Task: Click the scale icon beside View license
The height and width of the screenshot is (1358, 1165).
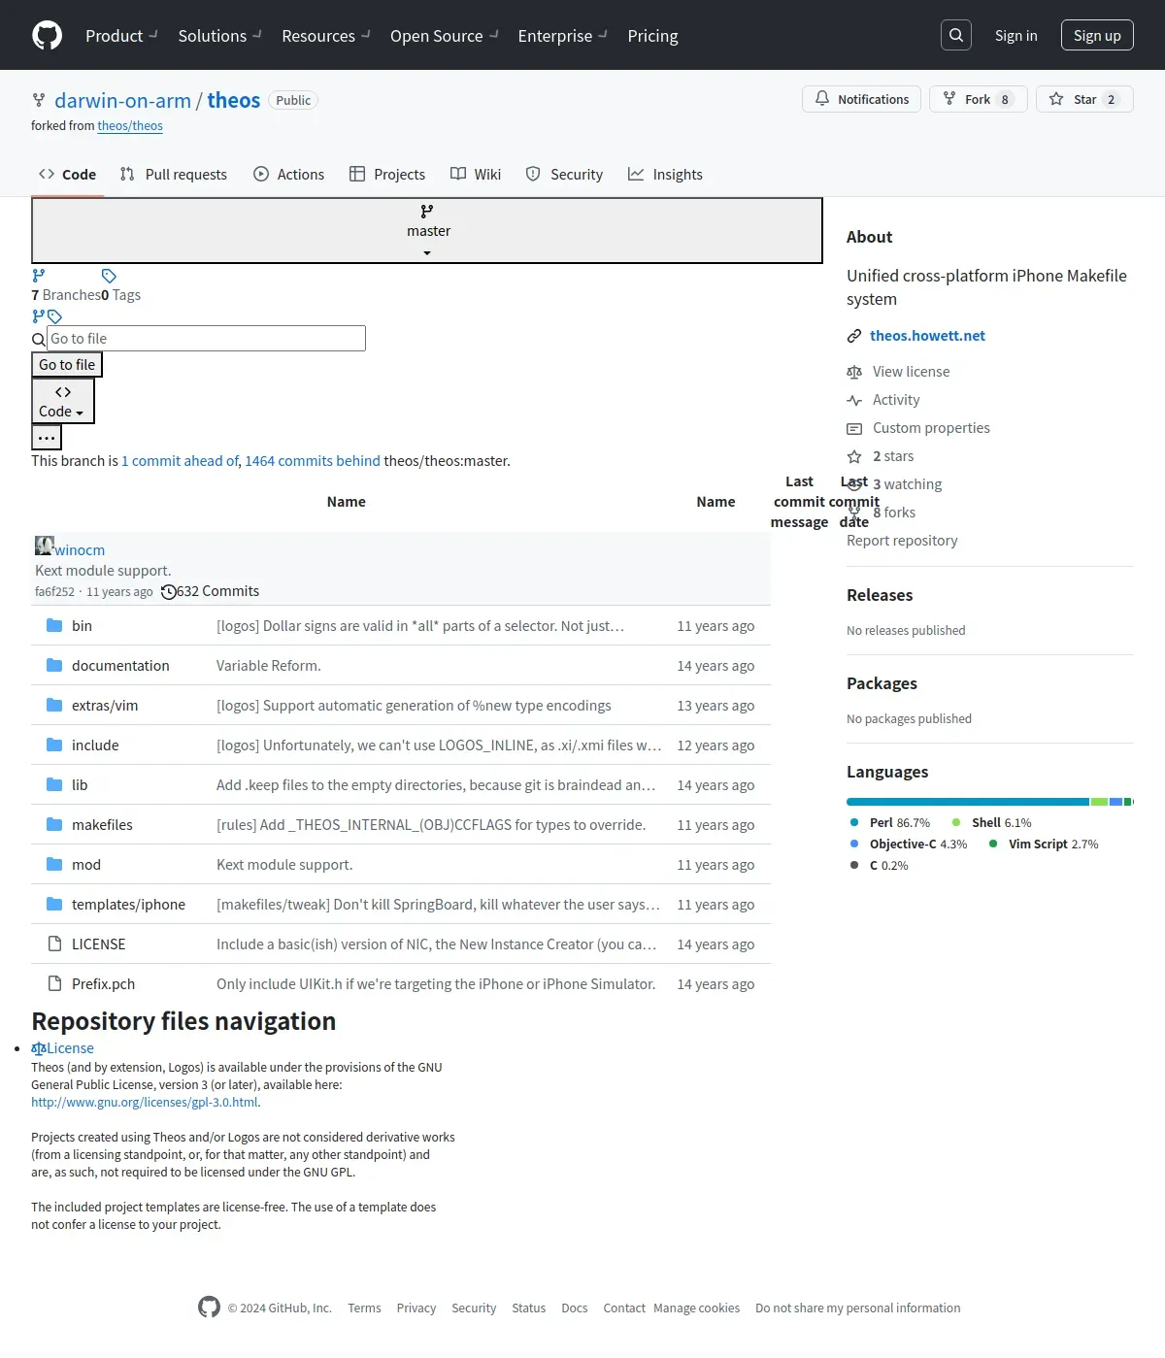Action: click(x=854, y=372)
